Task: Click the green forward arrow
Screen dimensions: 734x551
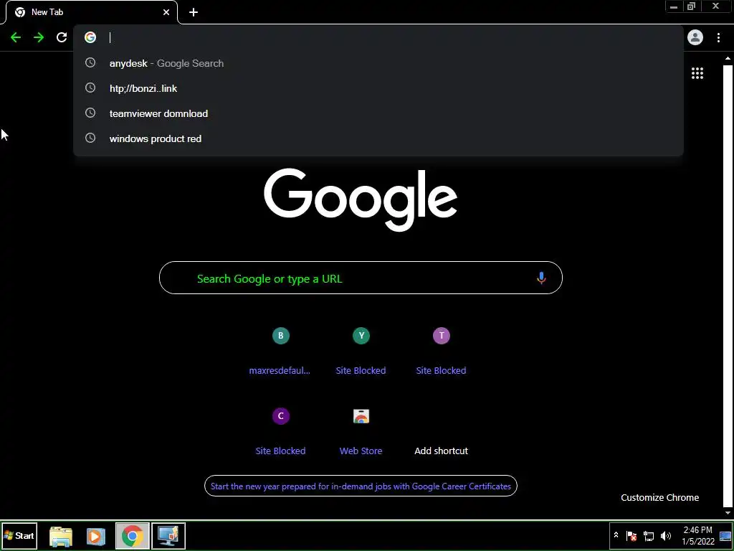Action: (39, 37)
